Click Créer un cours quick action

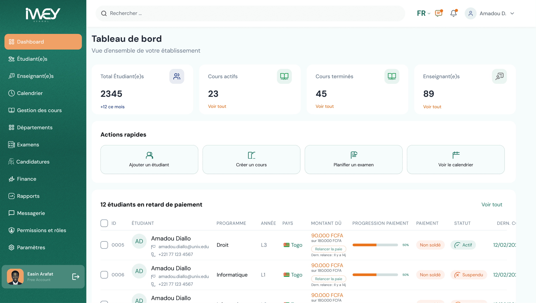[x=251, y=159]
